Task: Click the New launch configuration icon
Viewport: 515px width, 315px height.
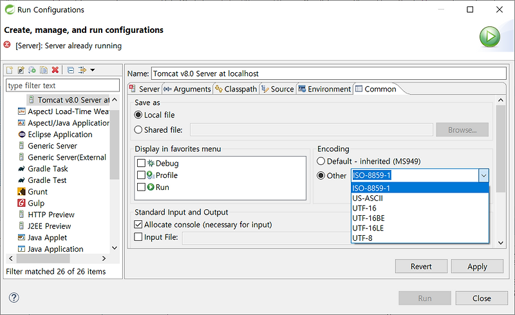Action: (10, 70)
